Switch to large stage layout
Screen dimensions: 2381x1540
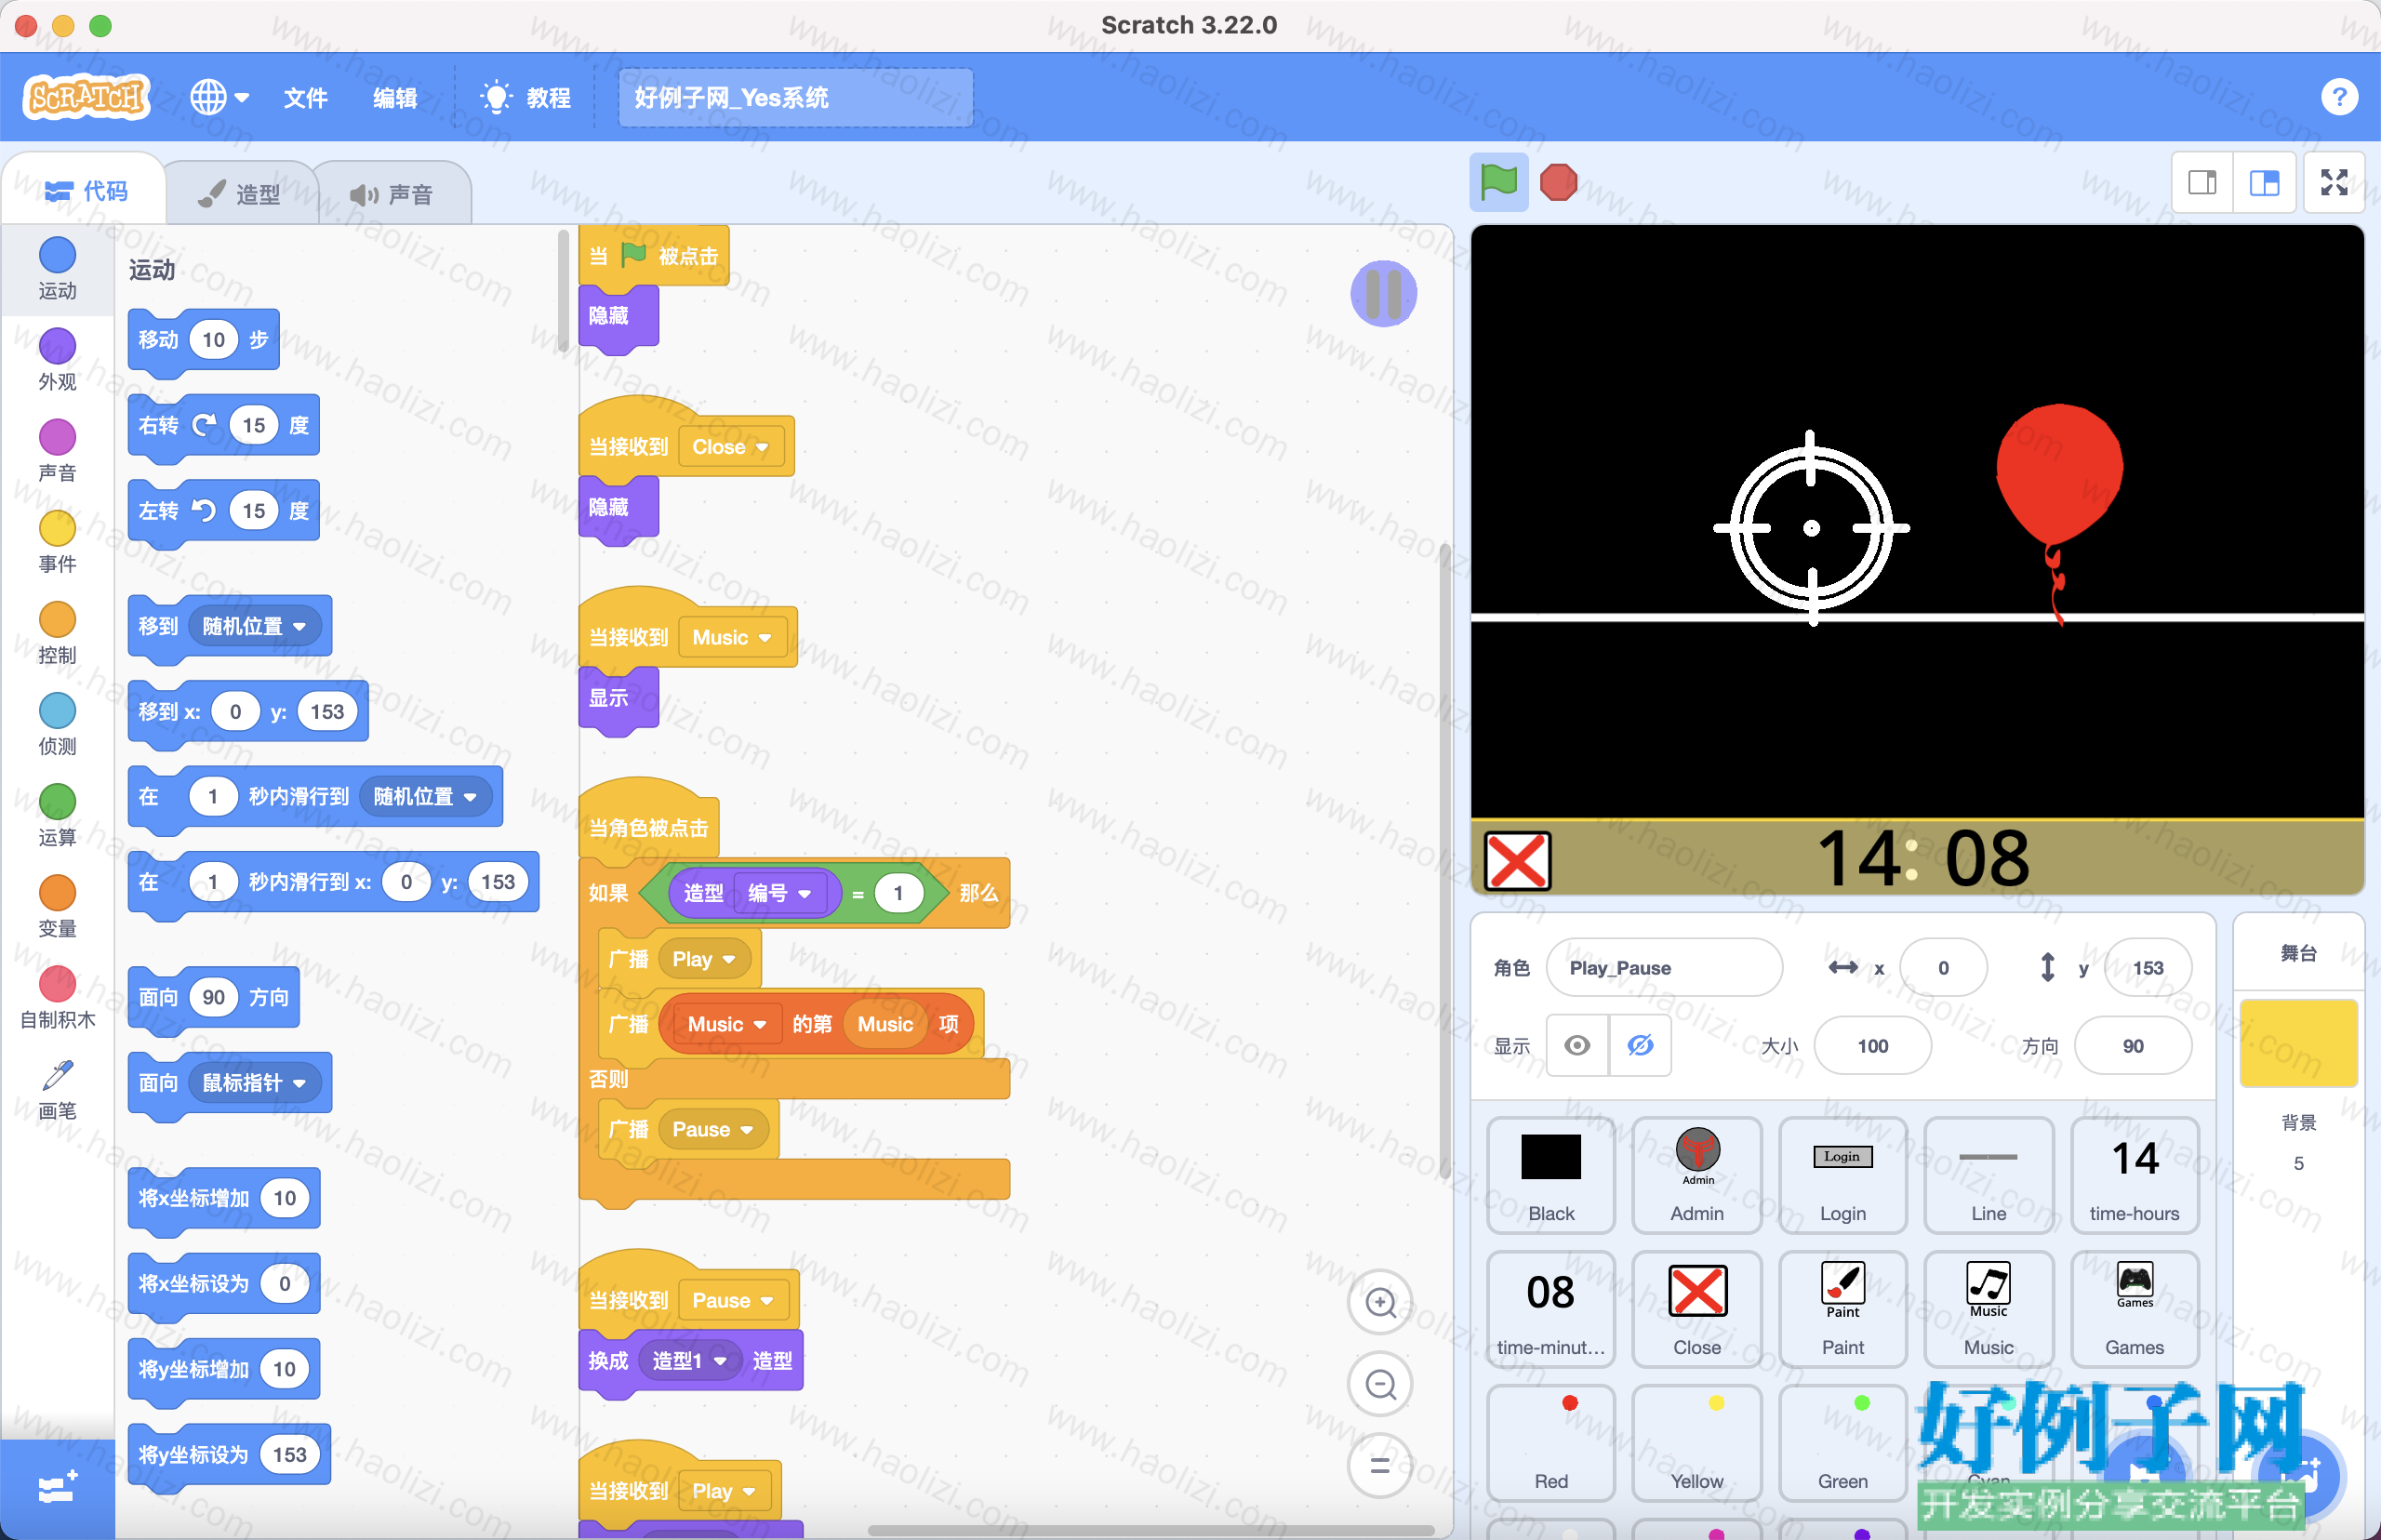[2264, 182]
